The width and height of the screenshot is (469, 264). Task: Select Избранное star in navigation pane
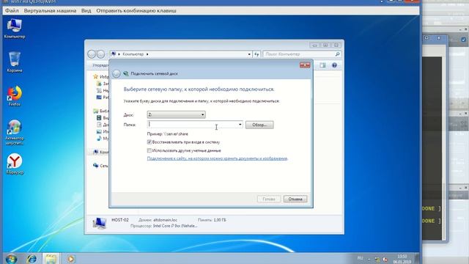(x=96, y=76)
